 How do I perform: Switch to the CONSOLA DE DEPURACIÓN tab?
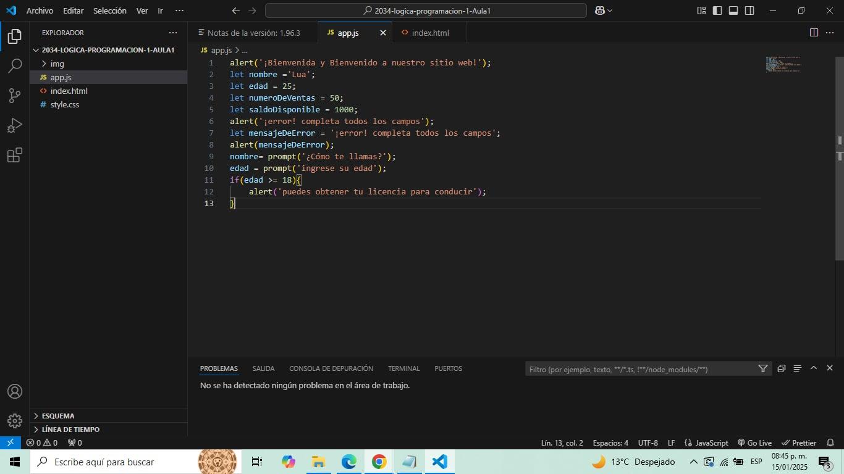click(331, 368)
